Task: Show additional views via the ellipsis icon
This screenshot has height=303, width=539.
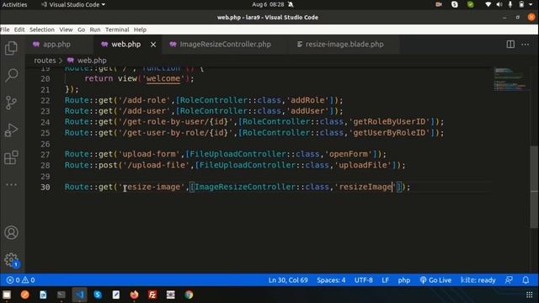Action: pyautogui.click(x=11, y=184)
